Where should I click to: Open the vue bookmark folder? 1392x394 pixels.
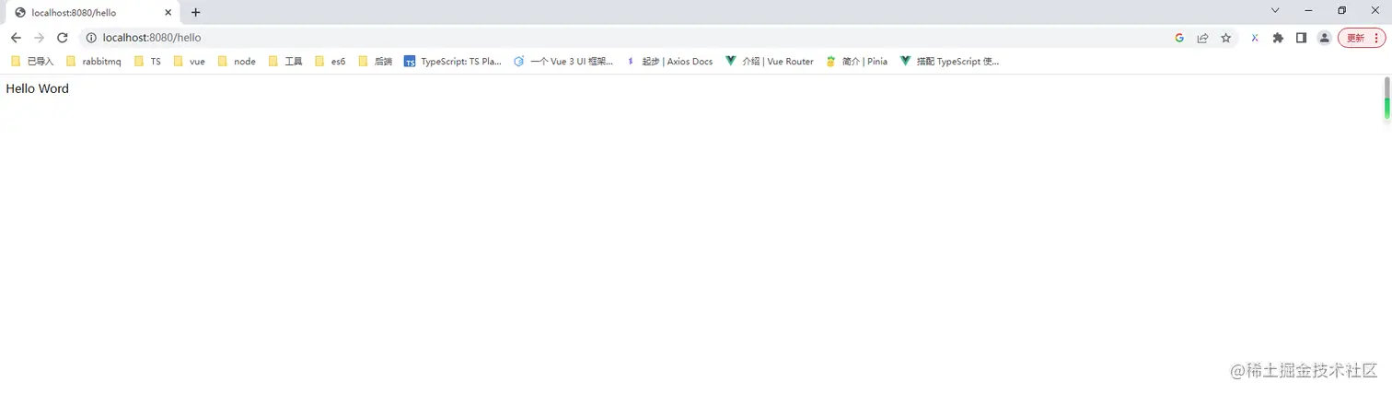coord(190,62)
